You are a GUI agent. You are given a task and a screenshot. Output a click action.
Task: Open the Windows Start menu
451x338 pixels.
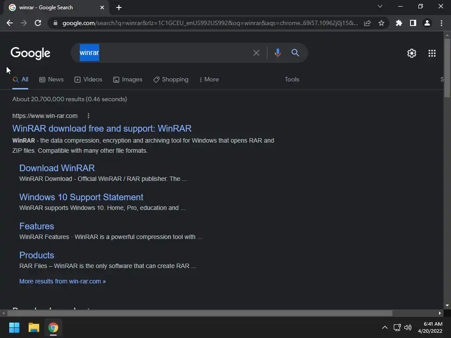pos(14,327)
